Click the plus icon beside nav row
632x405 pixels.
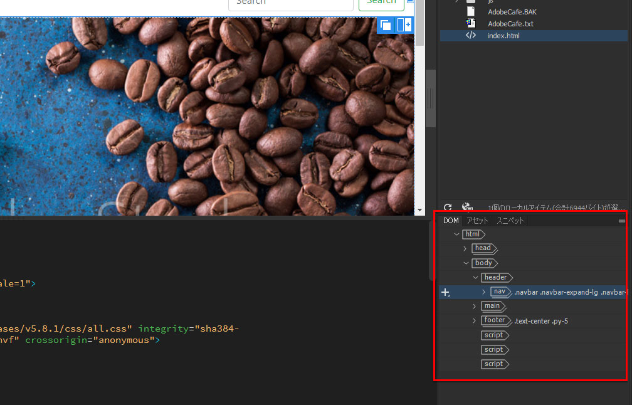click(x=446, y=292)
